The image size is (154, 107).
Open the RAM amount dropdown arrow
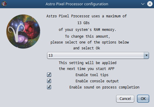click(146, 56)
